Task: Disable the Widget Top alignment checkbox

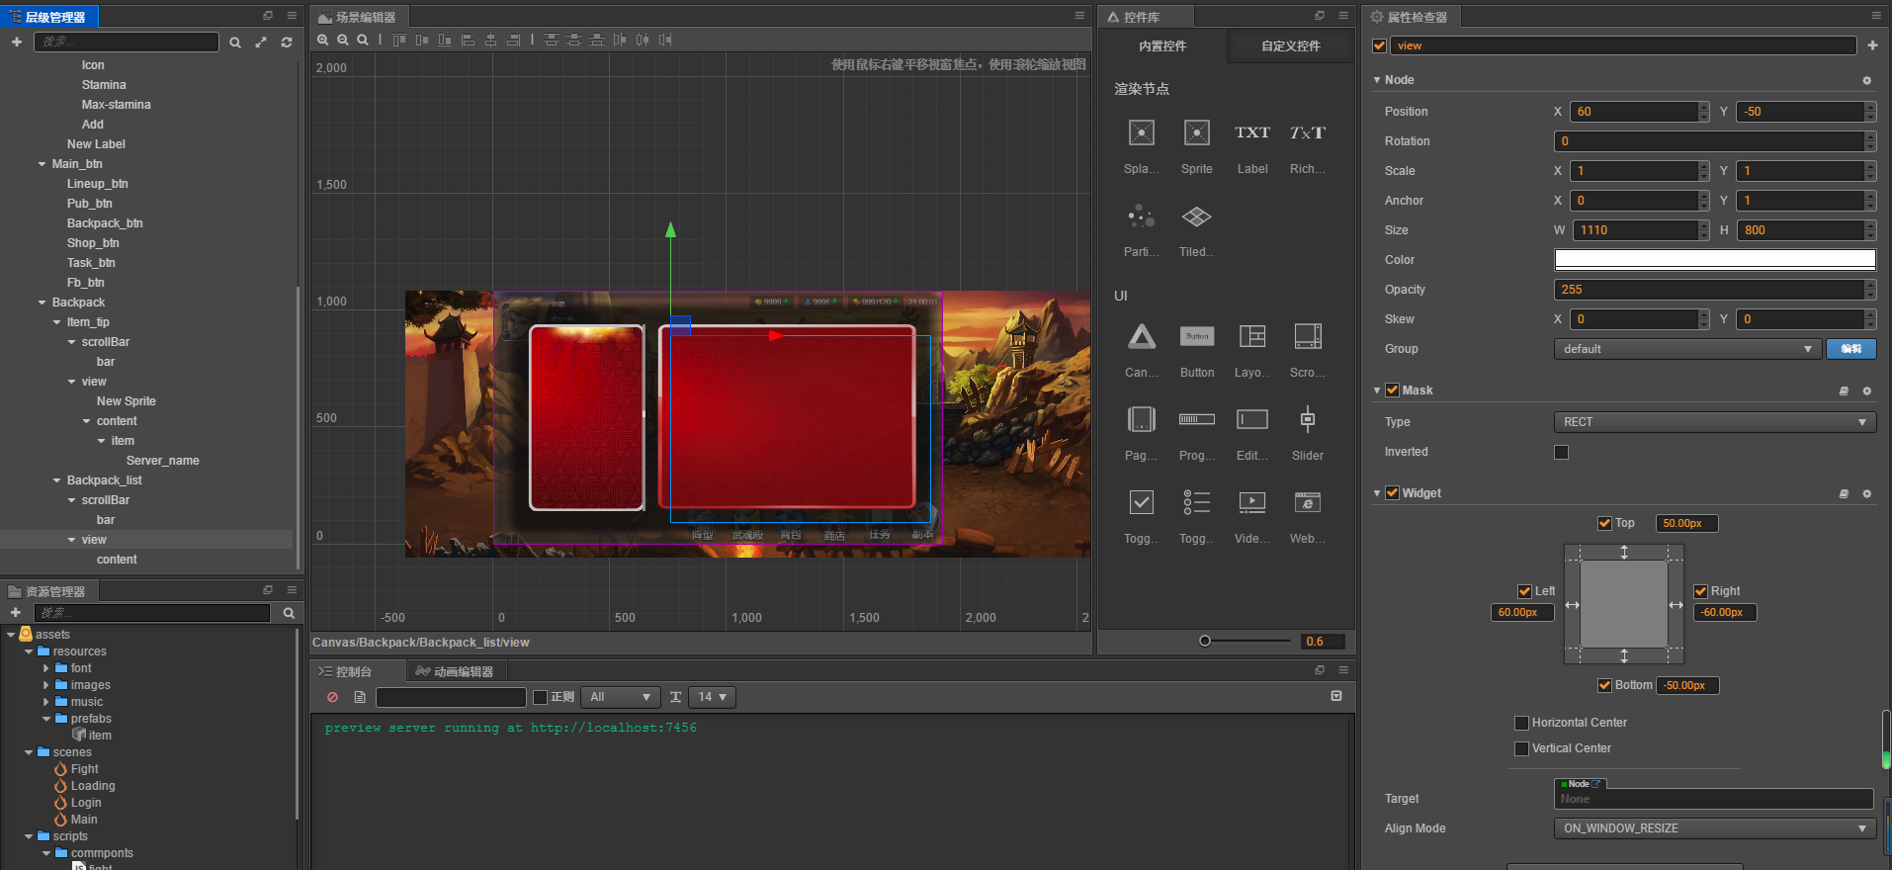Action: [1604, 524]
